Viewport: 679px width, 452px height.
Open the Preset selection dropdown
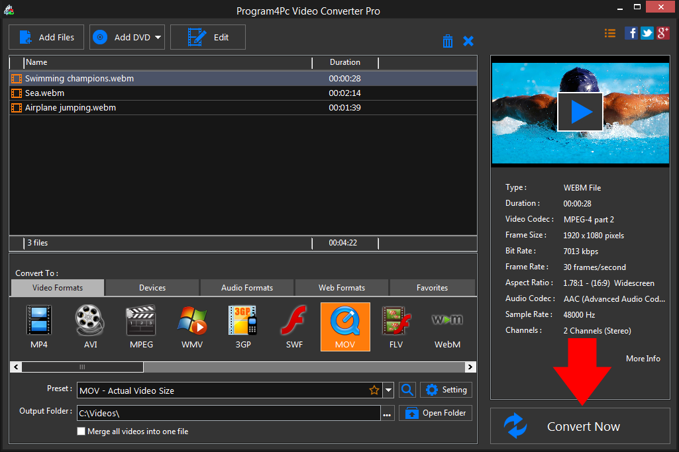pyautogui.click(x=388, y=390)
